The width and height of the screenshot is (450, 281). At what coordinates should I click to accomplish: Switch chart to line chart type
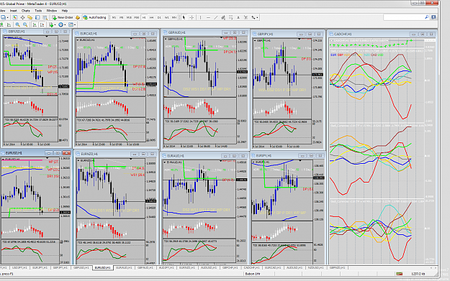(9, 24)
